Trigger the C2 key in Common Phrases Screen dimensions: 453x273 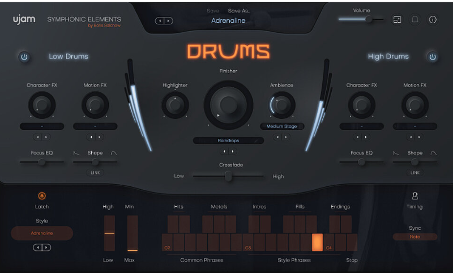click(167, 242)
